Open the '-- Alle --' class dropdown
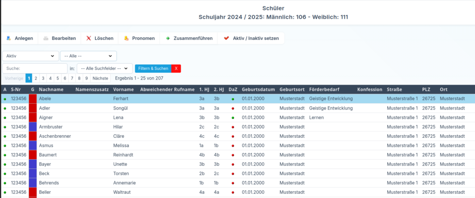Viewport: 475px width, 198px height. pos(88,56)
